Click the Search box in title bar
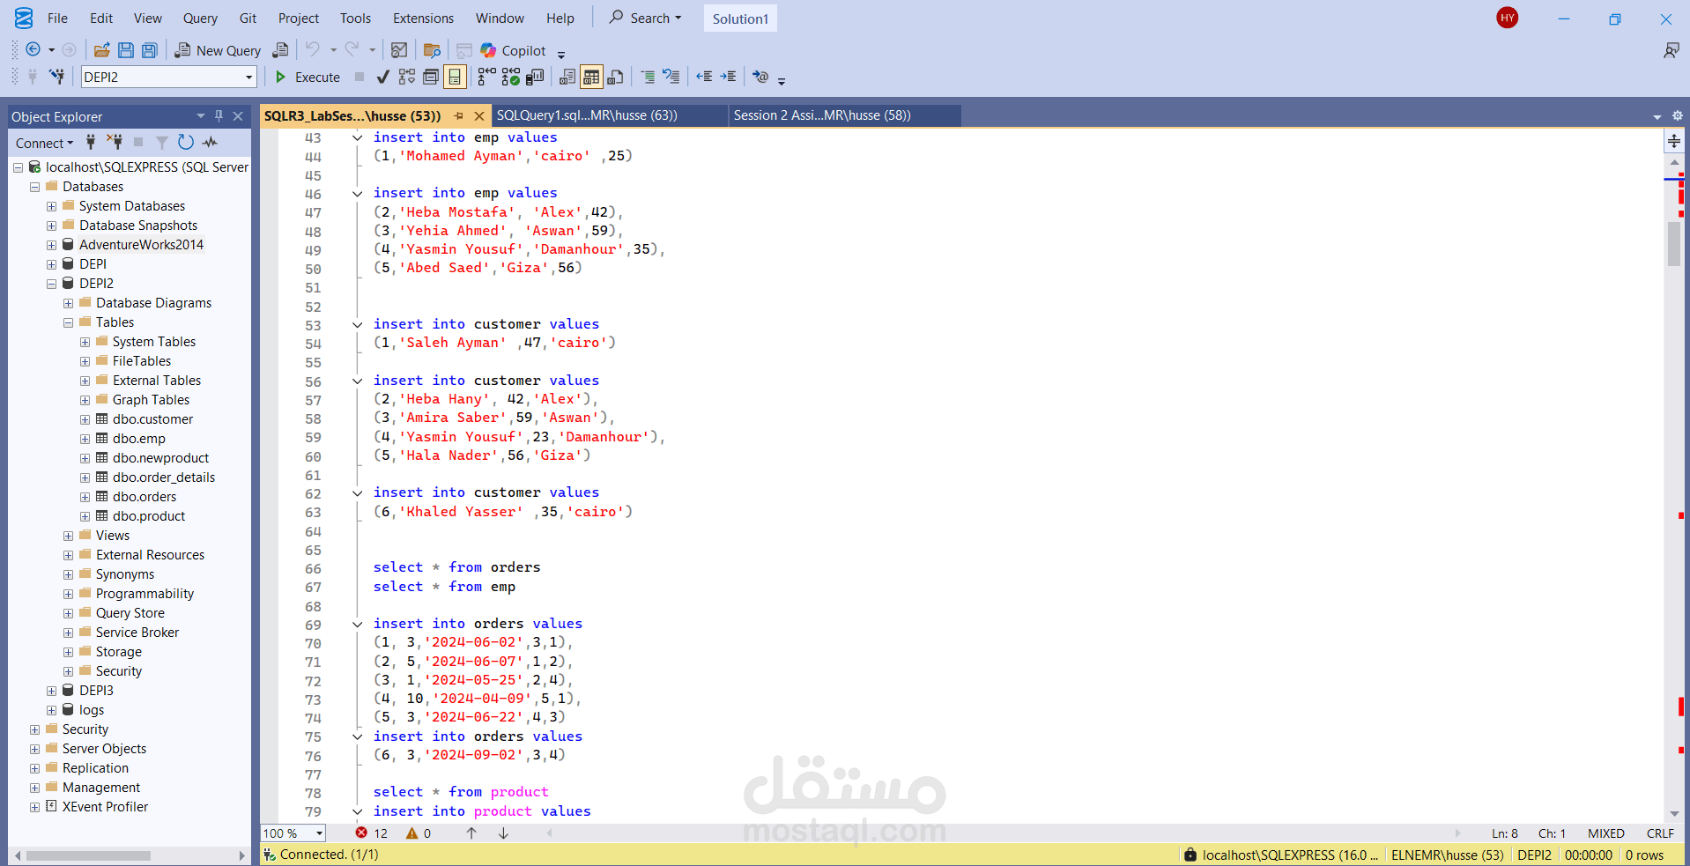 [x=645, y=18]
